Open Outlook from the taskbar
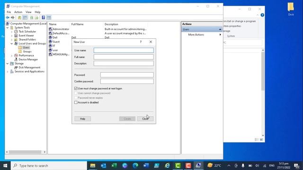The image size is (303, 170). click(103, 165)
